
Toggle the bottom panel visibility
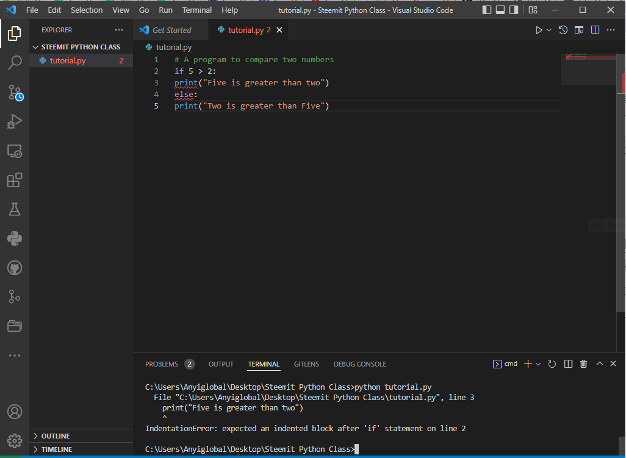(500, 10)
